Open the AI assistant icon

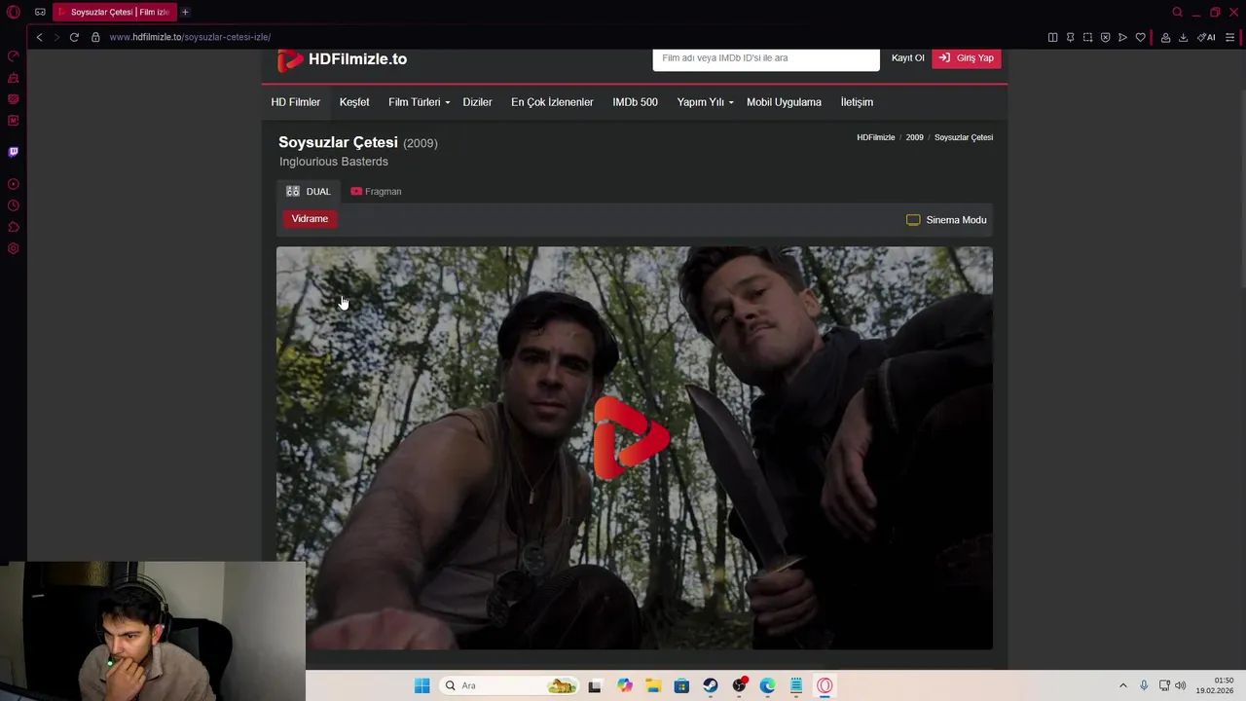1206,37
